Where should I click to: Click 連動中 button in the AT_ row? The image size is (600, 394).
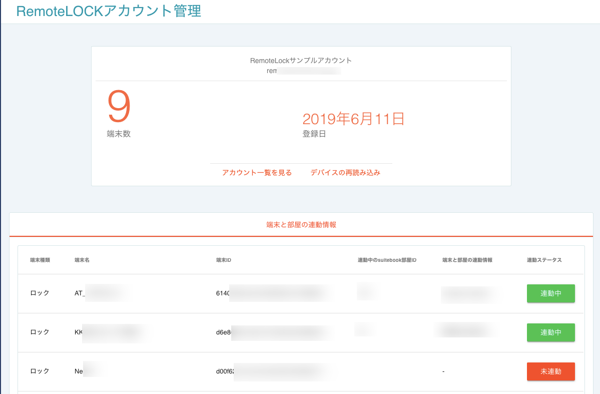tap(550, 293)
